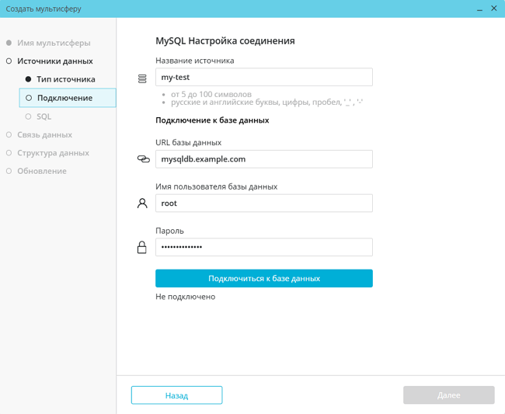
Task: Focus the Пароль password field
Action: (x=263, y=247)
